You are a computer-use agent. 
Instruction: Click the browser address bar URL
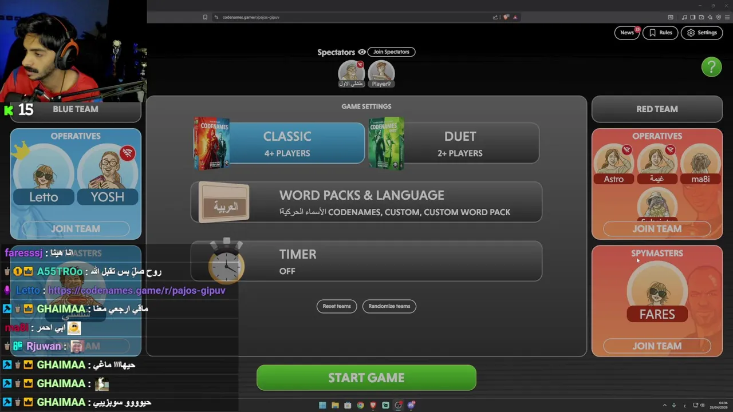(x=251, y=17)
